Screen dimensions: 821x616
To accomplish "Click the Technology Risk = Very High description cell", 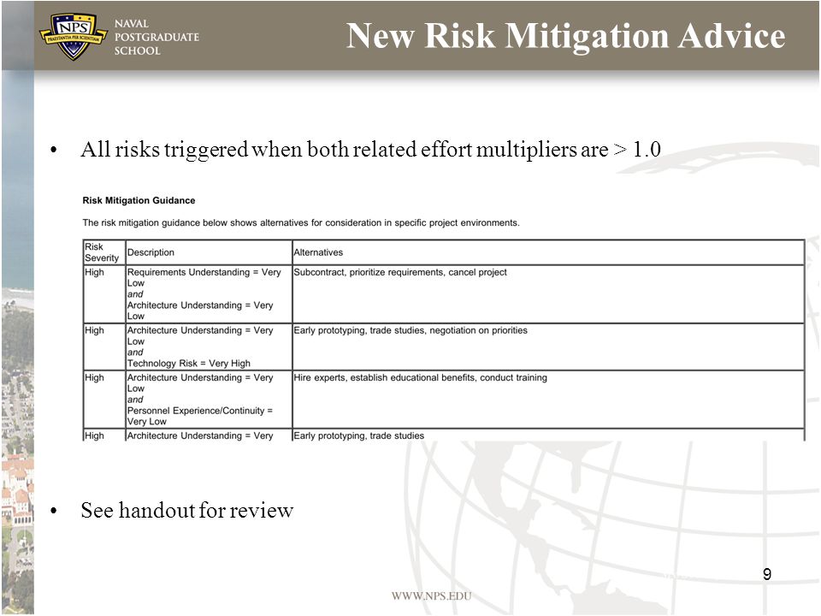I will click(209, 346).
